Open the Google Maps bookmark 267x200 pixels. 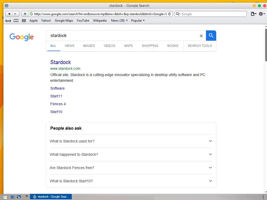pos(64,21)
